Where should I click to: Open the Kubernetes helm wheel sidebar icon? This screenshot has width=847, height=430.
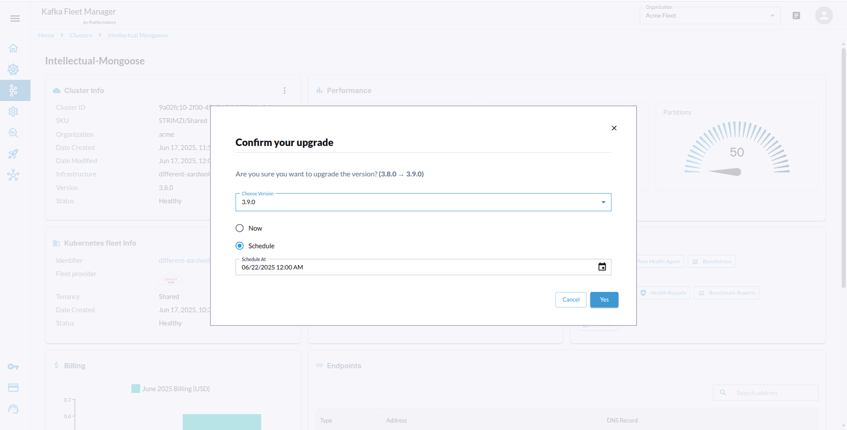[13, 69]
